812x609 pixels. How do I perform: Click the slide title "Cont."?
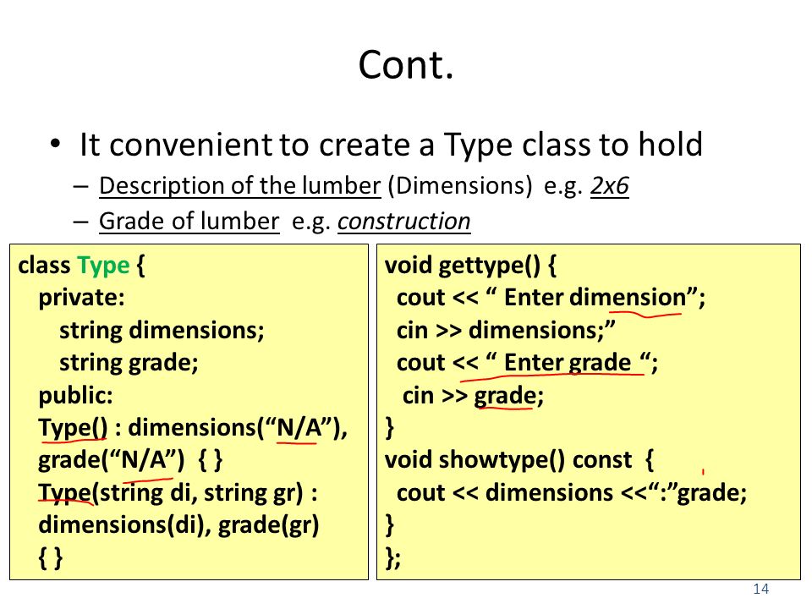coord(405,65)
